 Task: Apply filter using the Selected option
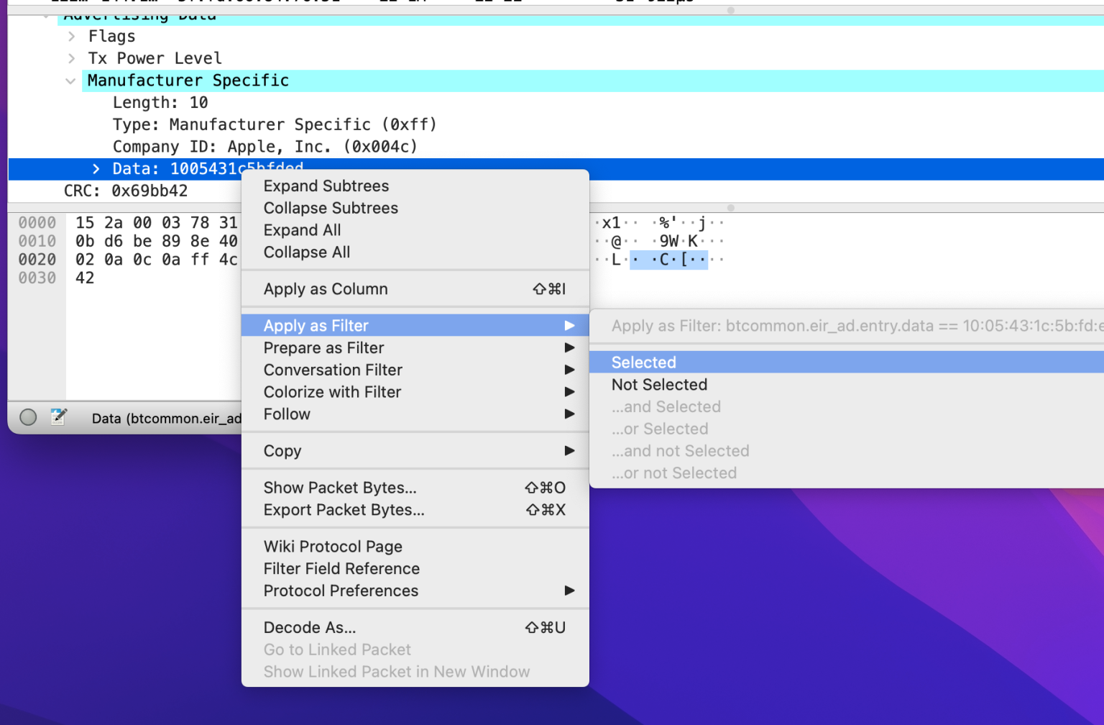coord(643,362)
